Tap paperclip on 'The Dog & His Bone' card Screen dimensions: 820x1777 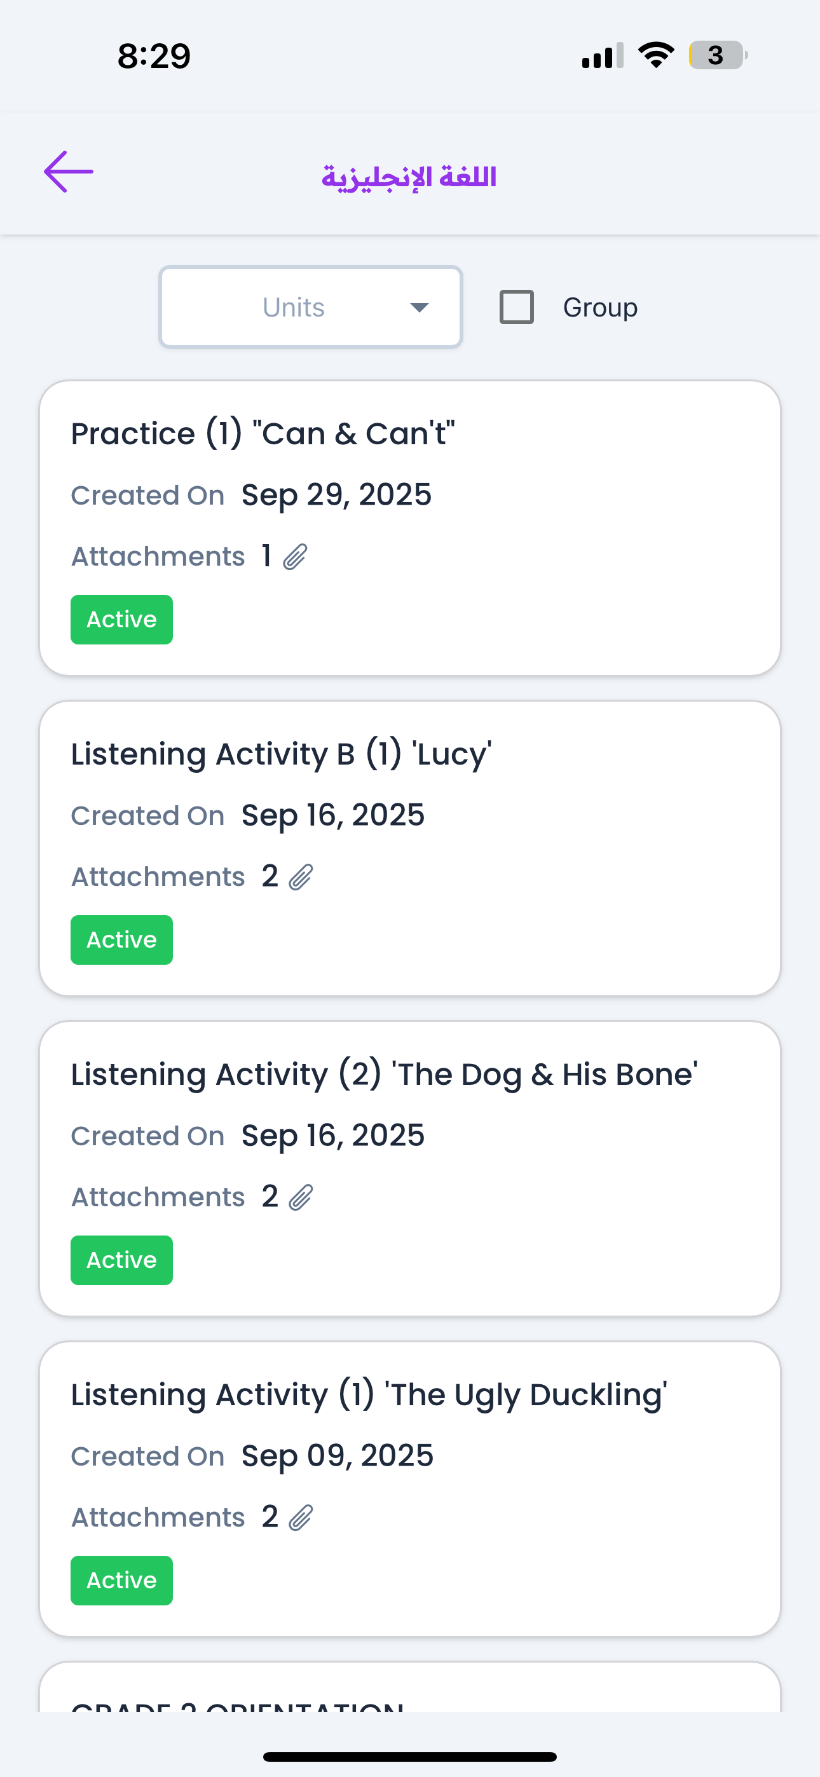point(301,1197)
